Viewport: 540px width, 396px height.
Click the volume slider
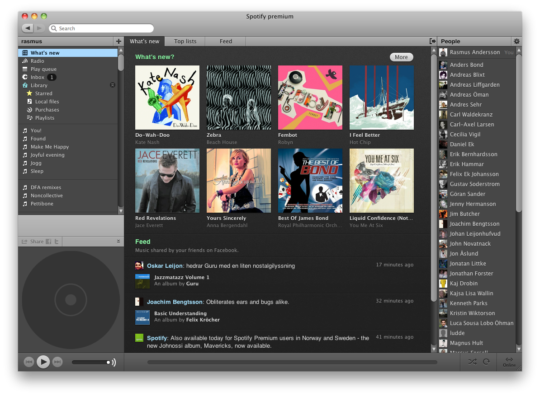(x=91, y=362)
